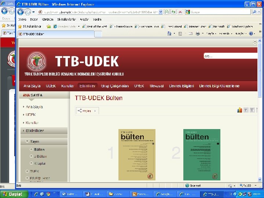Open the Internet Explorer quick launch icon

click(x=36, y=194)
